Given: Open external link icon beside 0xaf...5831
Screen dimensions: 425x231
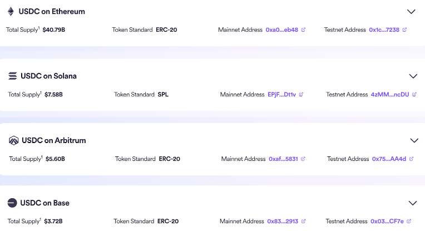Looking at the screenshot, I should click(x=303, y=159).
